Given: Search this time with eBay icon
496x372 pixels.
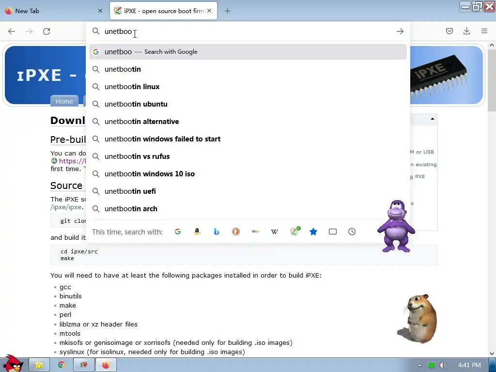Looking at the screenshot, I should tap(255, 232).
